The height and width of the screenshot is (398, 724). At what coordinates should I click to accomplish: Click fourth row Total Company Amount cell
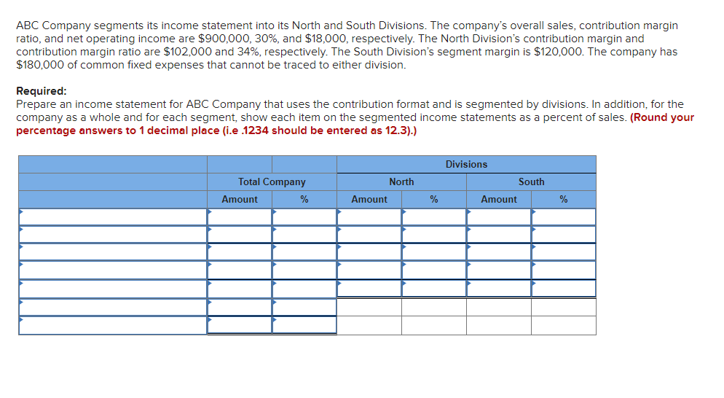click(240, 270)
